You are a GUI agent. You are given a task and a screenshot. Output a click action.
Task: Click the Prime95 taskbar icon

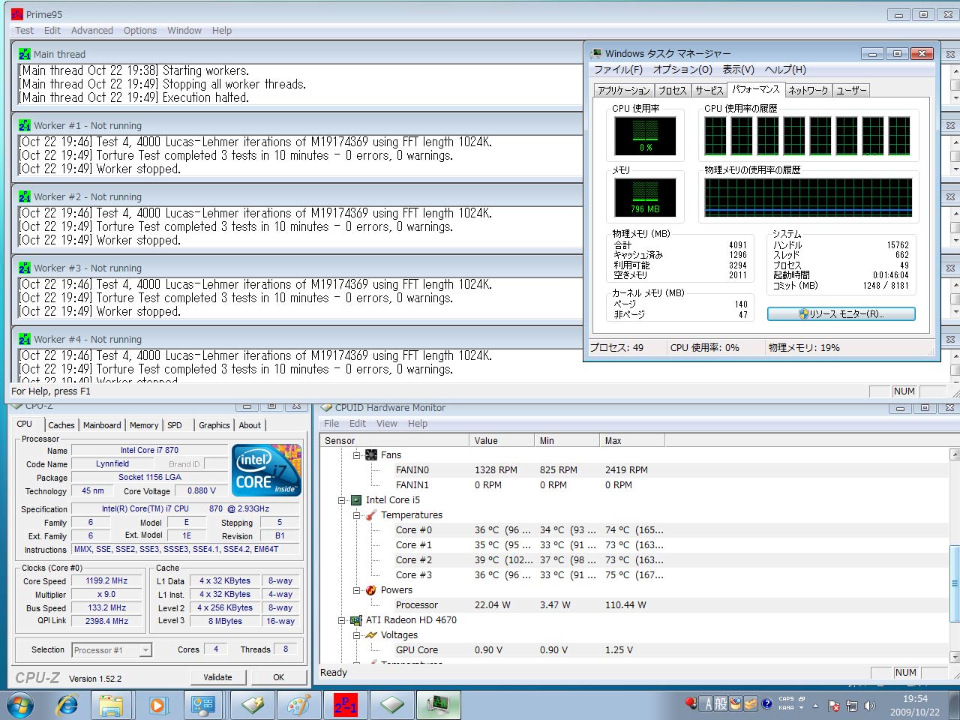pyautogui.click(x=345, y=705)
